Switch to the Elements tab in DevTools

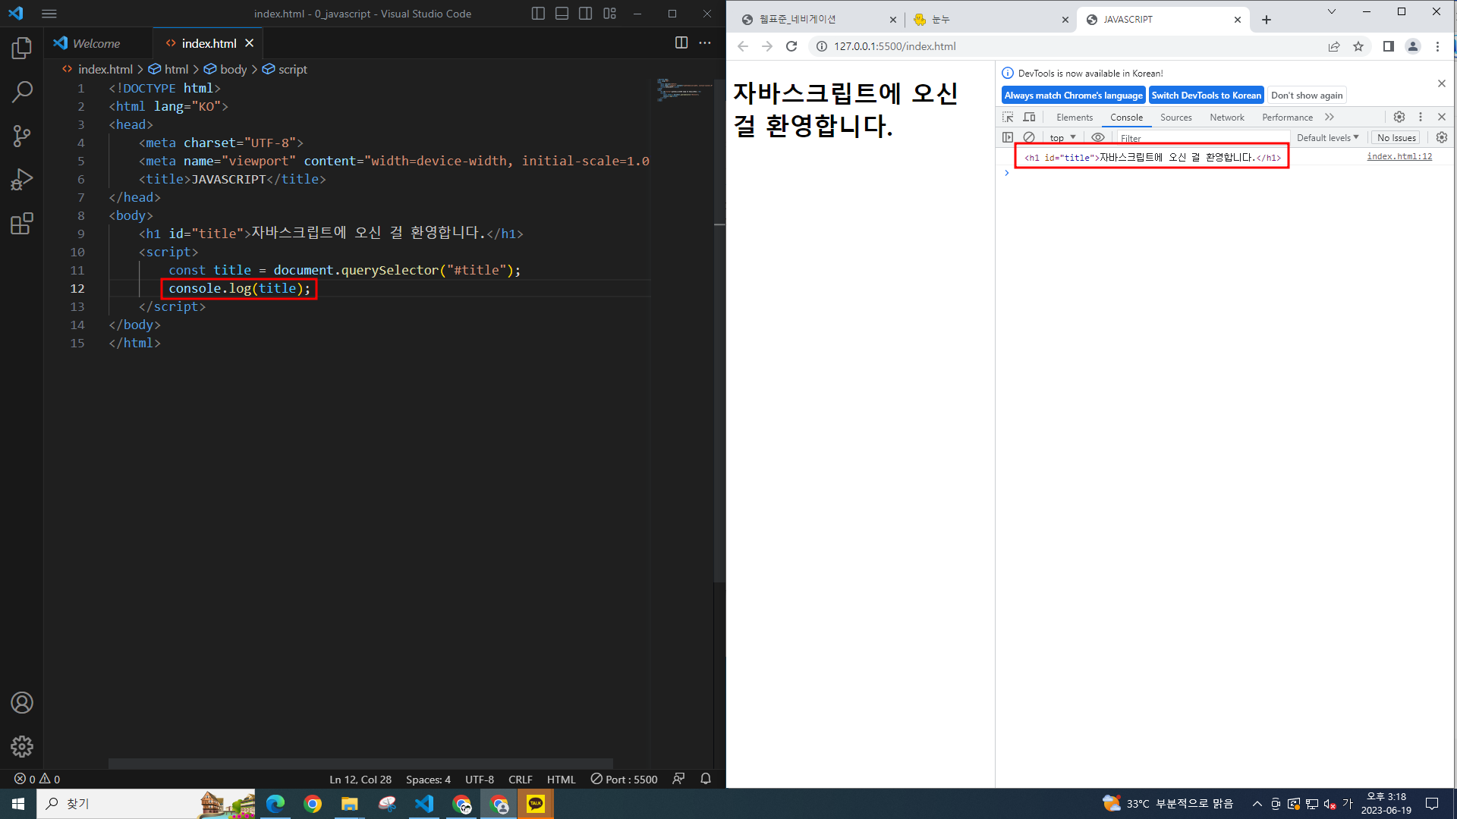pyautogui.click(x=1074, y=117)
